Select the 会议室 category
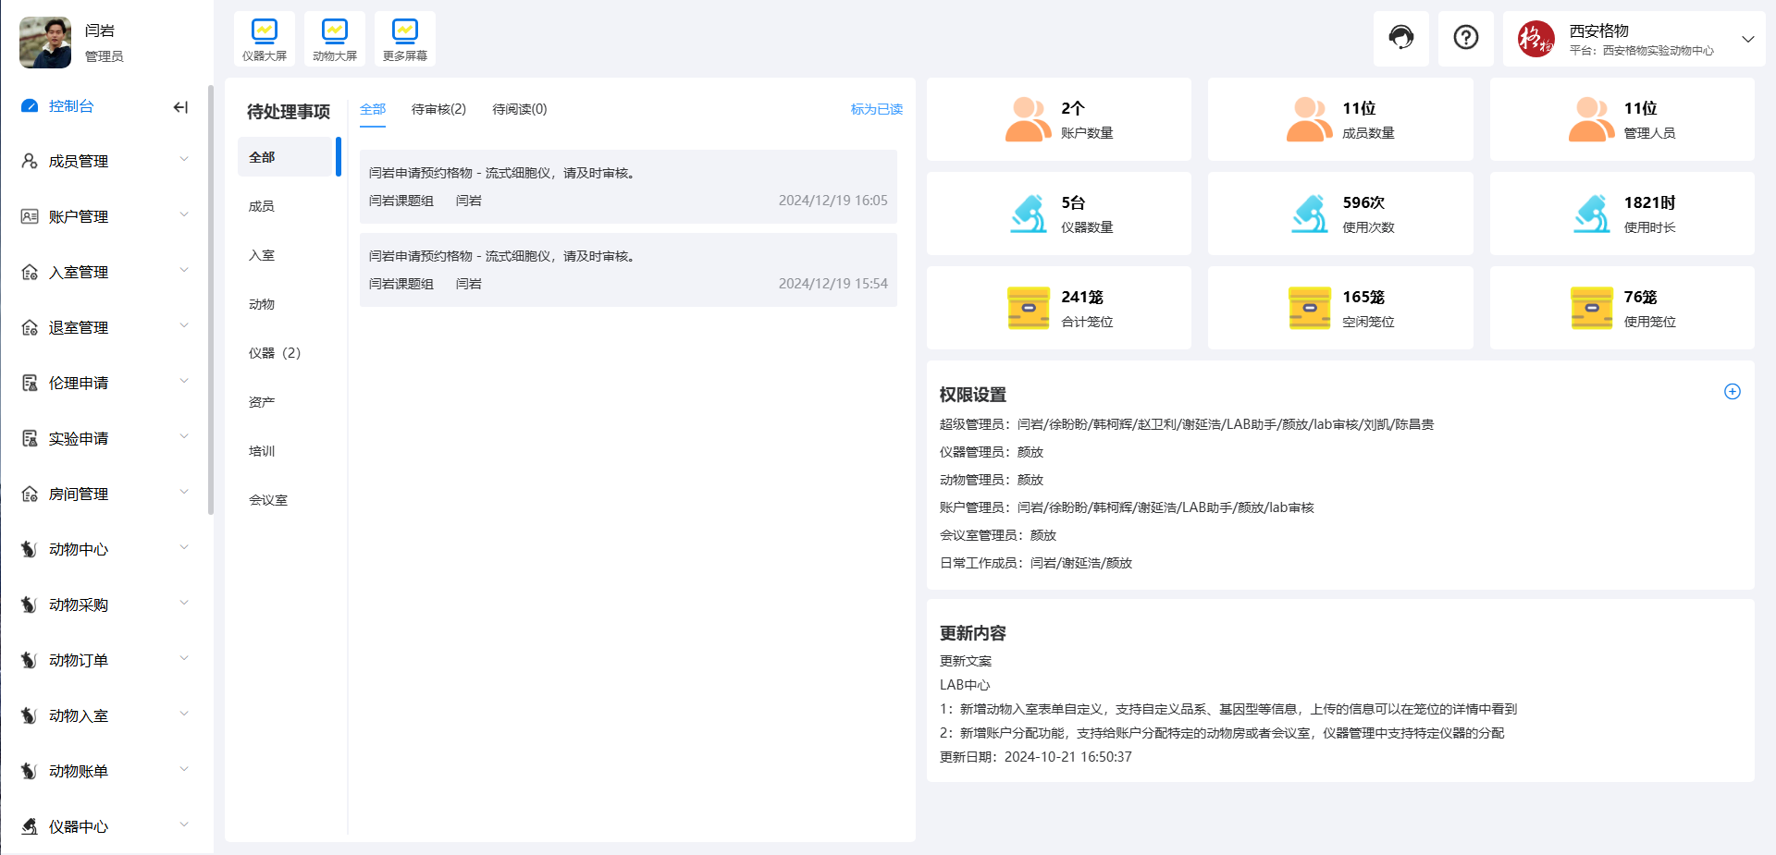The image size is (1776, 855). click(267, 499)
